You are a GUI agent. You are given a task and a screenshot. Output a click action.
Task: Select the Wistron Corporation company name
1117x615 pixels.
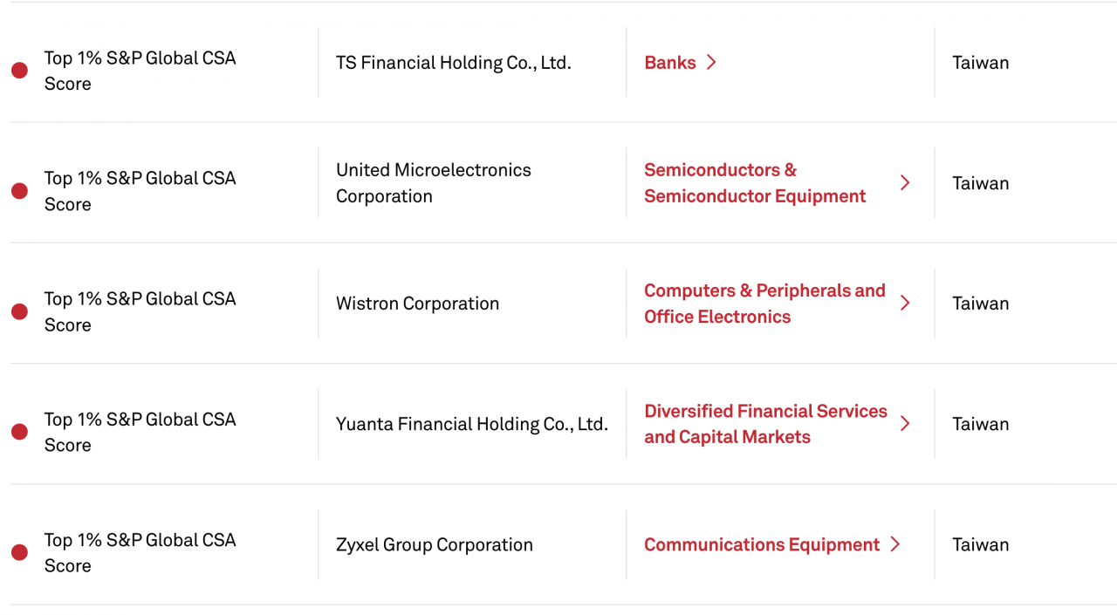[418, 304]
